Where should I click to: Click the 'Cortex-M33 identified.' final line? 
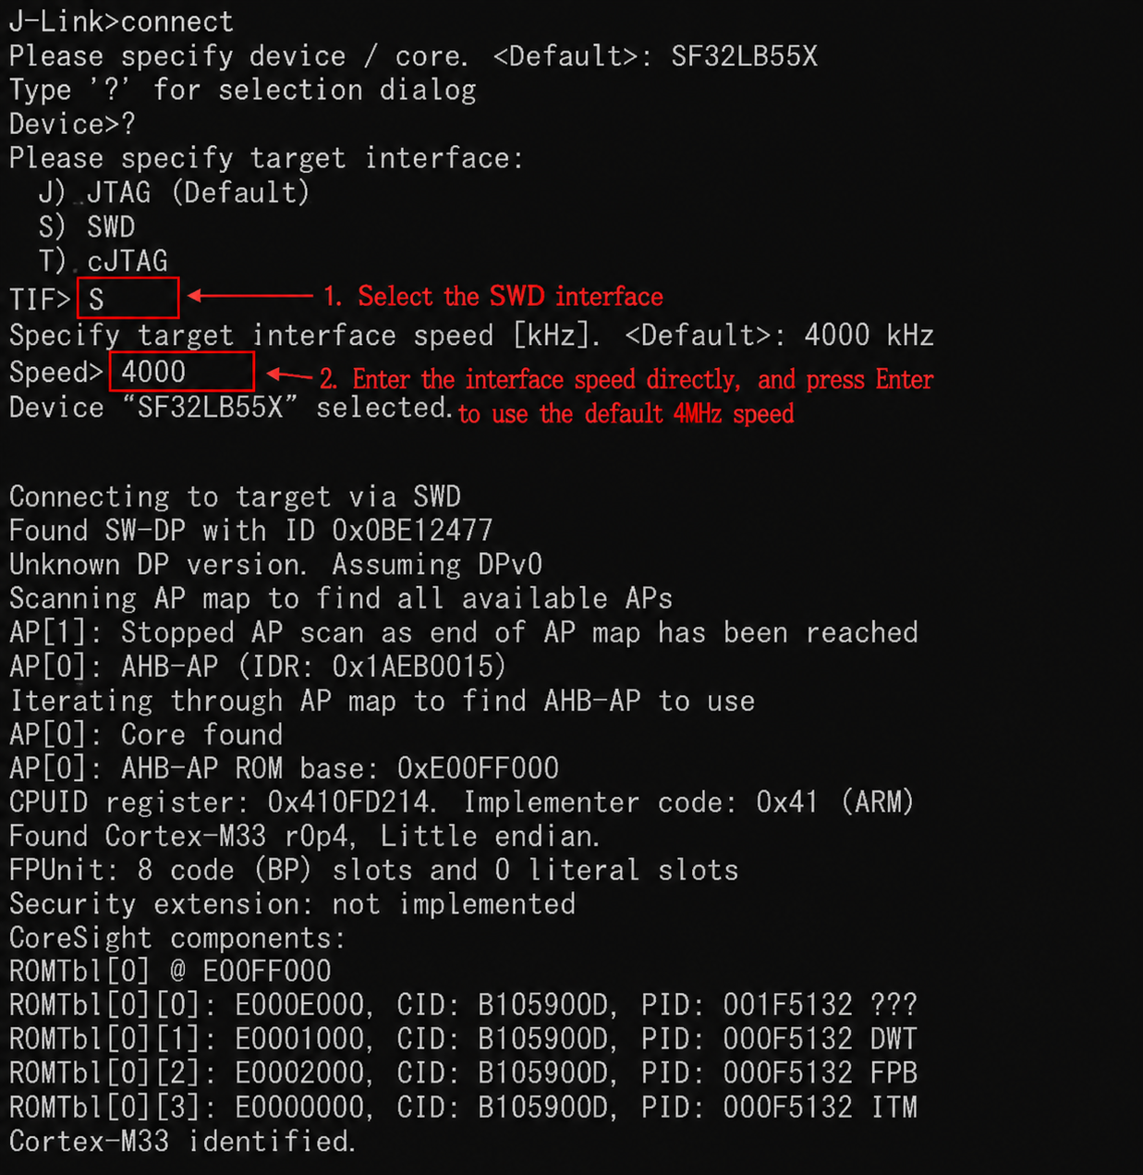click(182, 1142)
